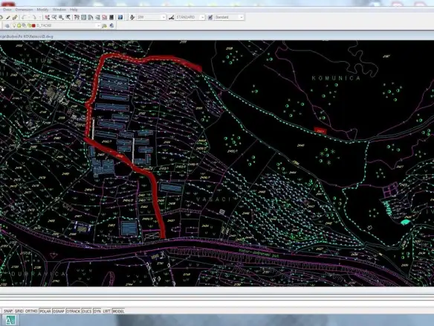
Task: Toggle GRID display in status bar
Action: (19, 311)
